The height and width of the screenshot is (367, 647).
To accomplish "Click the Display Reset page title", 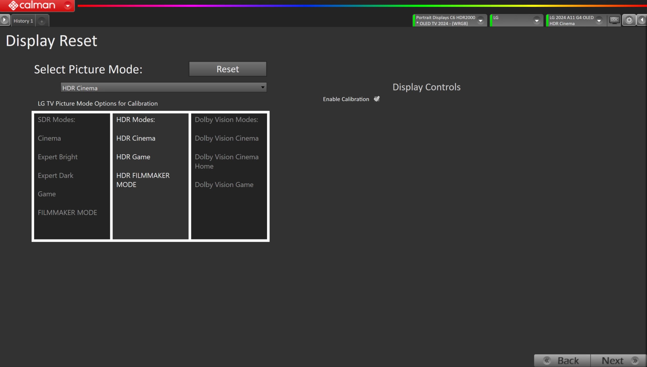I will click(52, 41).
